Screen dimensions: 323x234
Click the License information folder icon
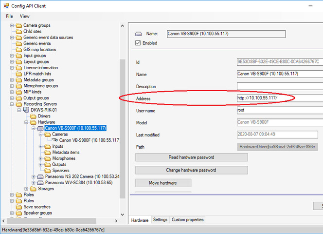tap(19, 68)
